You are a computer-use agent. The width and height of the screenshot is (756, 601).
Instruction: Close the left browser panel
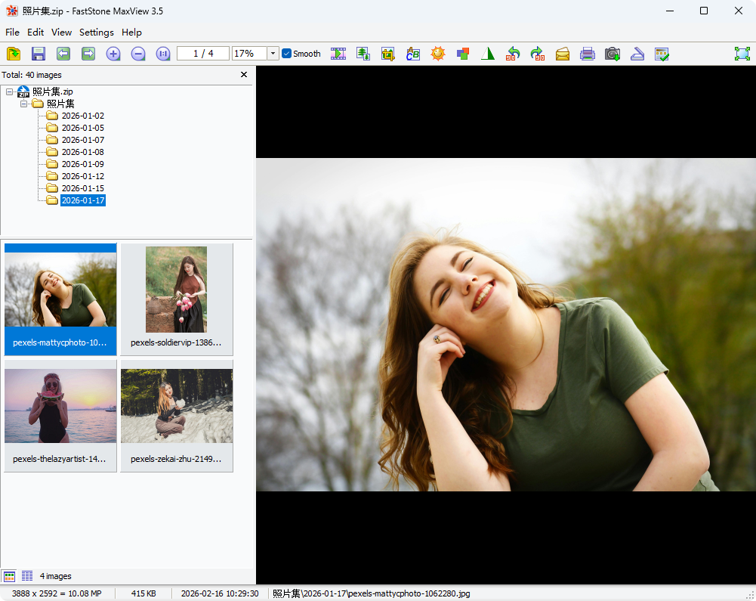[x=244, y=75]
